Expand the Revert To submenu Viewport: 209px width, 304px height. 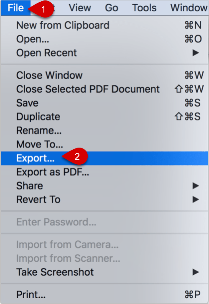click(104, 199)
